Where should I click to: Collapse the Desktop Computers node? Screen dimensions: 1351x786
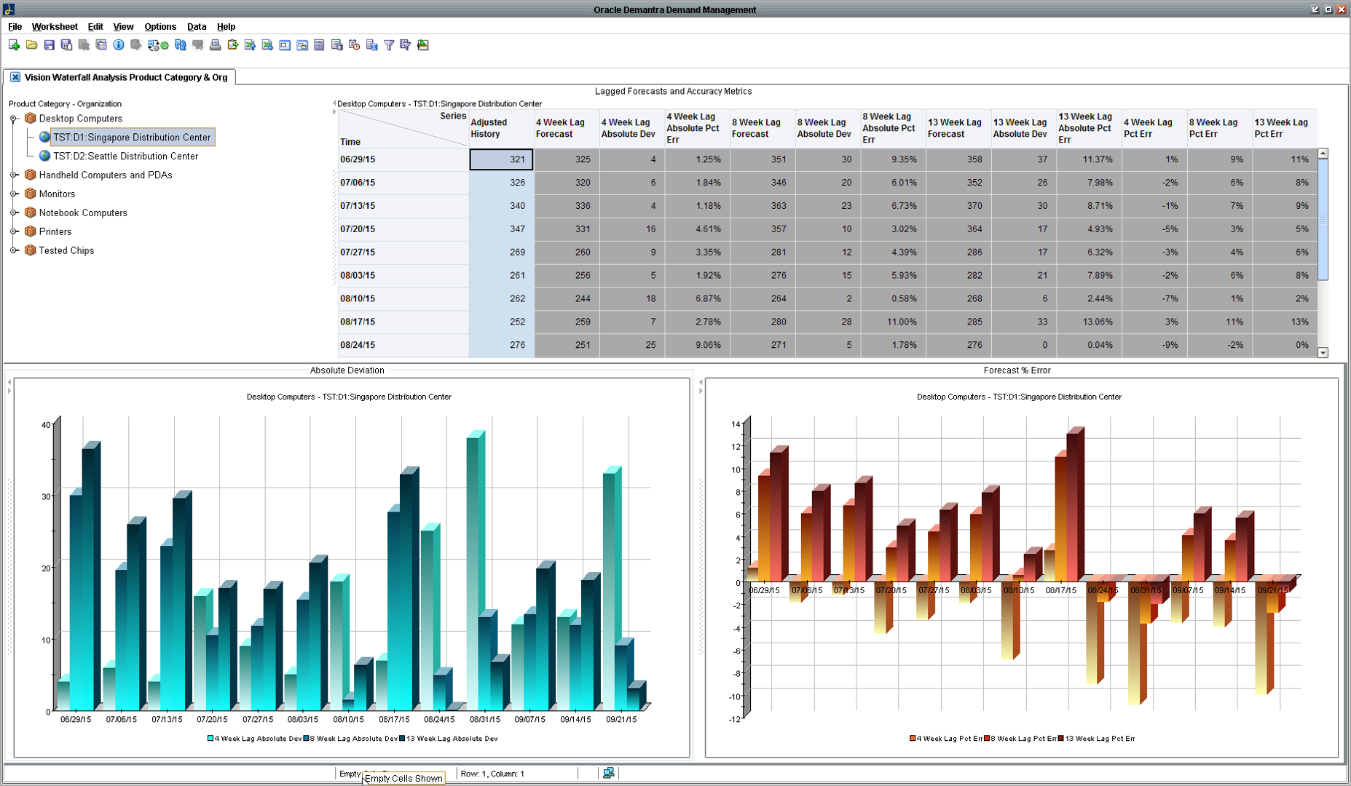click(x=12, y=118)
